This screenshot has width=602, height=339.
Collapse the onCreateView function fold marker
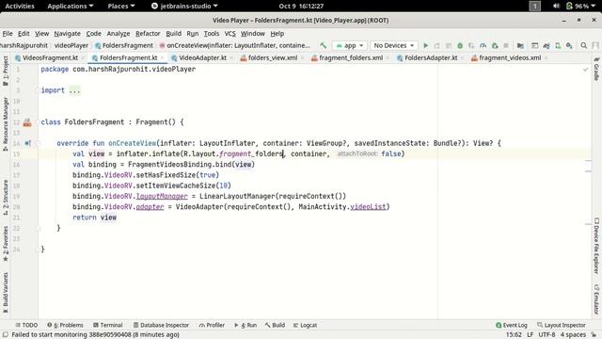coord(38,143)
